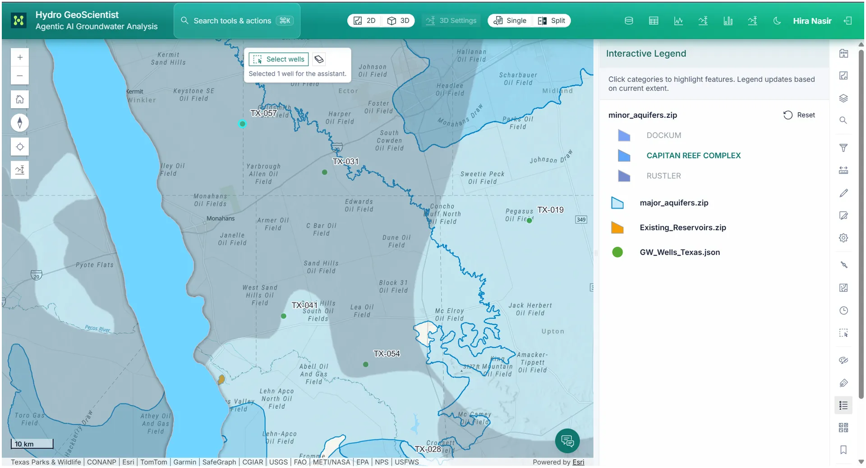Select Single view layout

coord(510,21)
